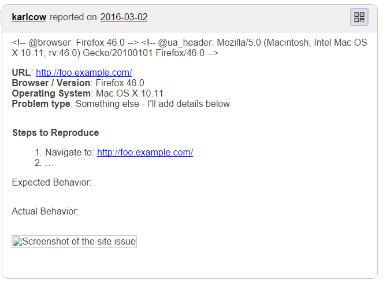The image size is (390, 281).
Task: Click the QR code icon button
Action: [359, 17]
